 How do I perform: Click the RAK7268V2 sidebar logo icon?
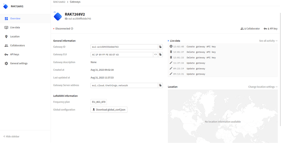point(6,6)
